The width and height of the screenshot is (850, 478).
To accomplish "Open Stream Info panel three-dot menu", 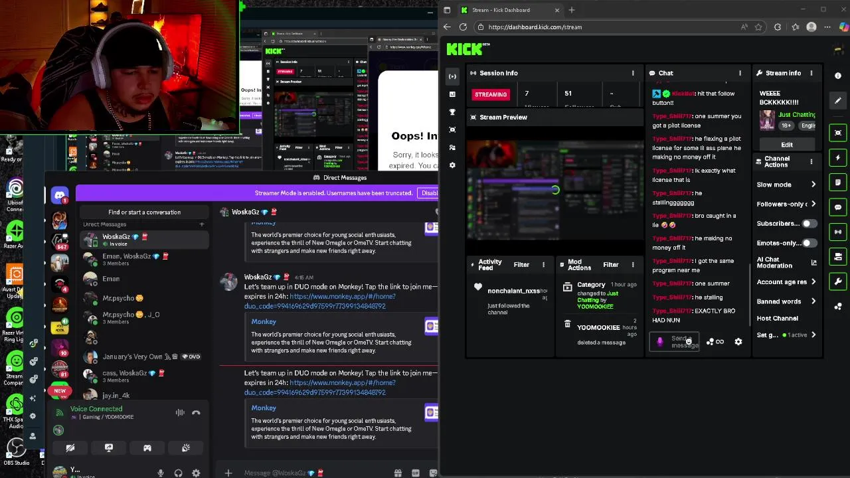I will 811,73.
